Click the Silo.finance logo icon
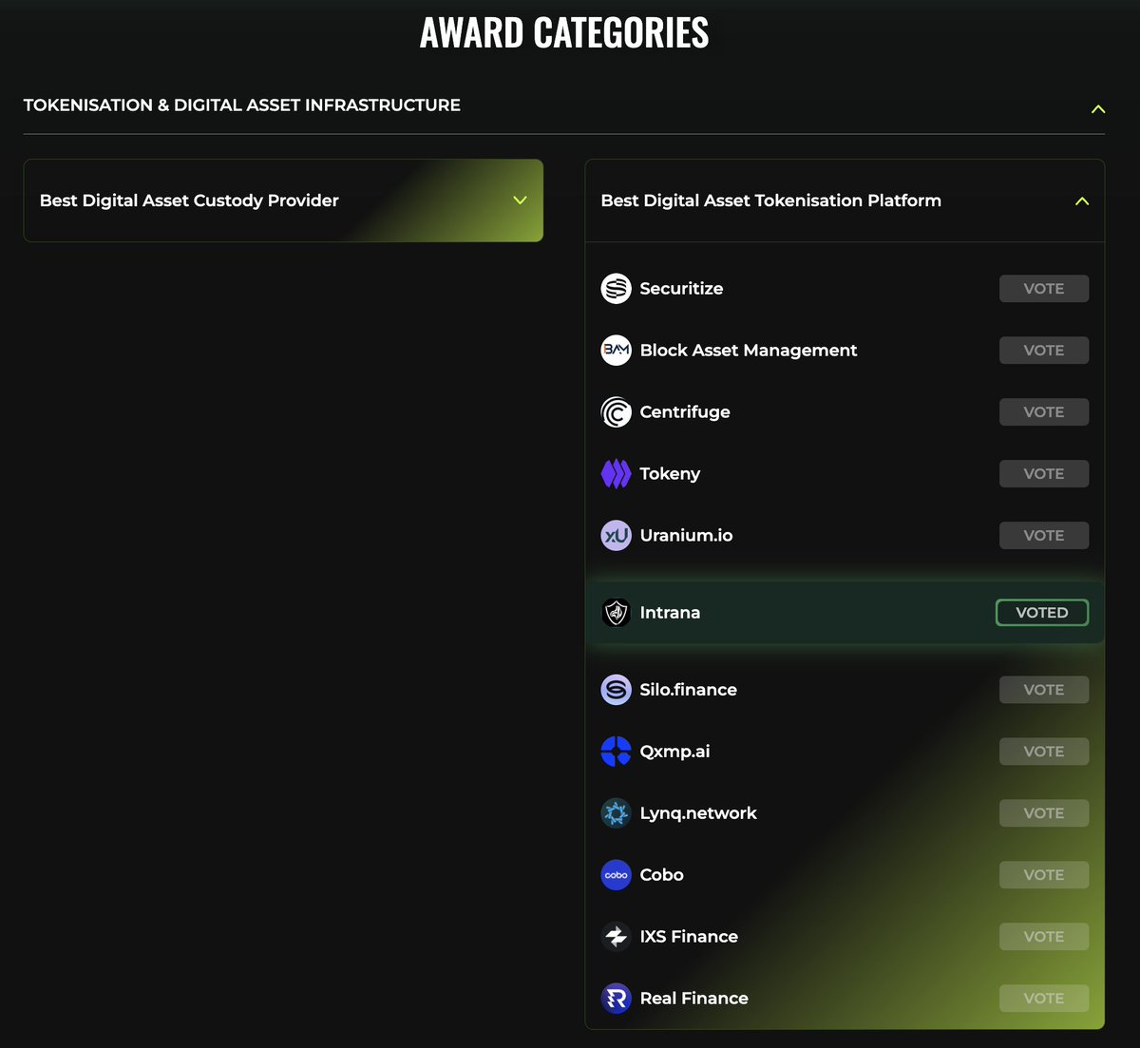Viewport: 1140px width, 1048px height. (617, 690)
